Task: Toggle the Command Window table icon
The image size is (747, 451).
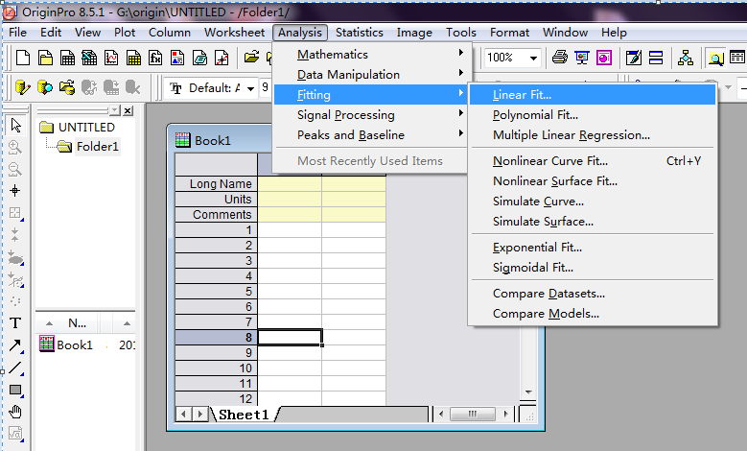Action: point(737,58)
